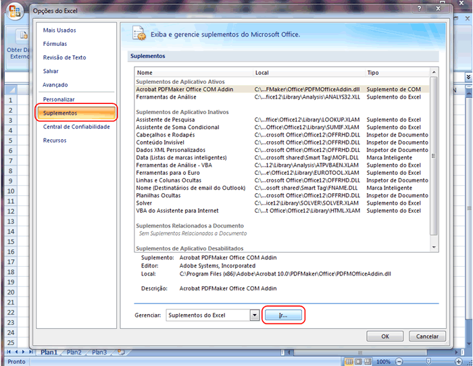Click the zoom out minus icon

(398, 361)
